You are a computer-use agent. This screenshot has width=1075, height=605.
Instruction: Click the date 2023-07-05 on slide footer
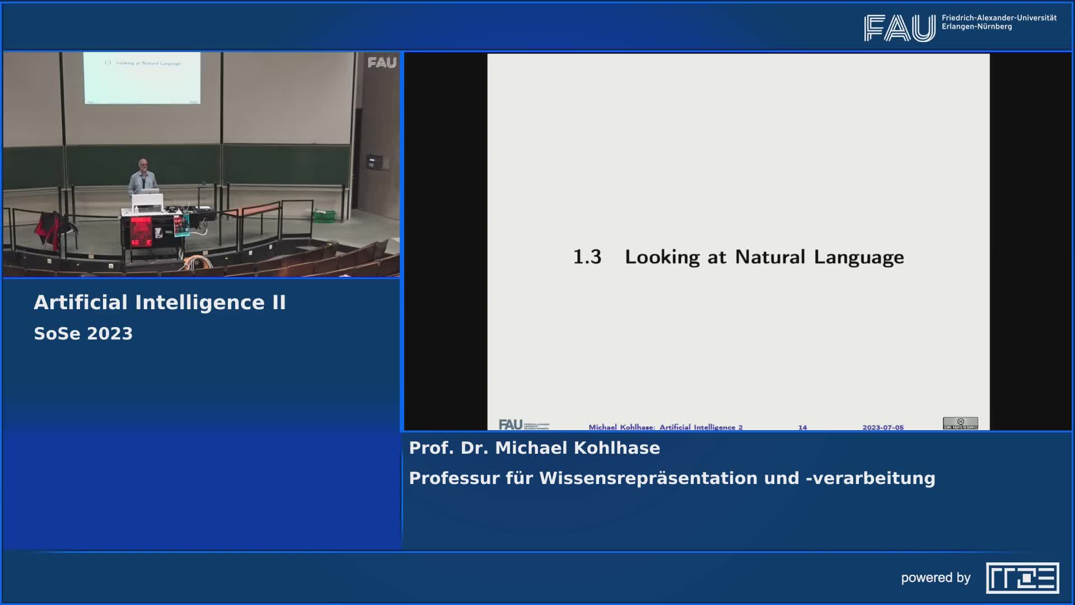(882, 427)
